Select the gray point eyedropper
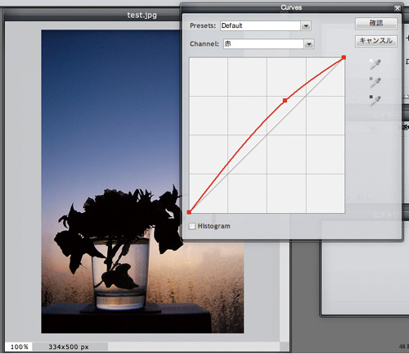This screenshot has width=409, height=354. coord(375,82)
